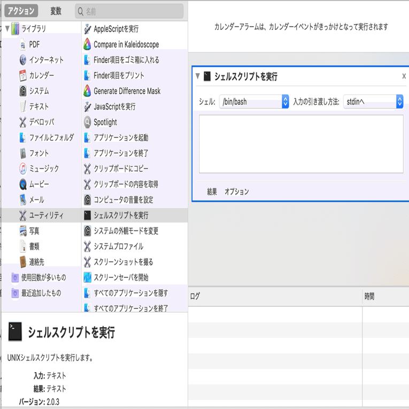Click the メール stamp icon

[x=22, y=199]
